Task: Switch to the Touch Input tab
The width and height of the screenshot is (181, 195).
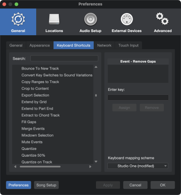Action: click(129, 45)
